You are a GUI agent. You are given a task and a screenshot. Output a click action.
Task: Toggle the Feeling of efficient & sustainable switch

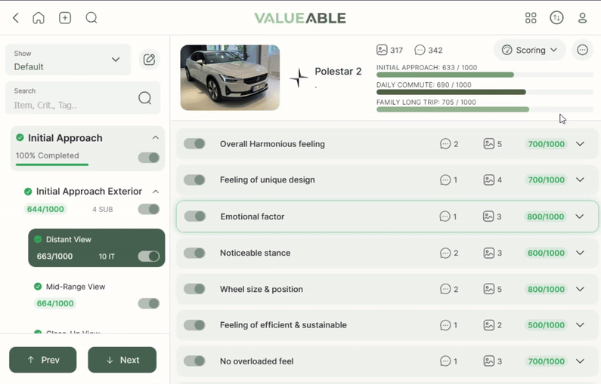point(194,325)
